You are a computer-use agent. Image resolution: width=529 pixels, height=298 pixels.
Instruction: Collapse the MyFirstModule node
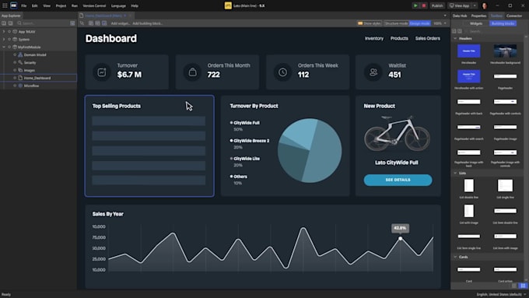(4, 47)
